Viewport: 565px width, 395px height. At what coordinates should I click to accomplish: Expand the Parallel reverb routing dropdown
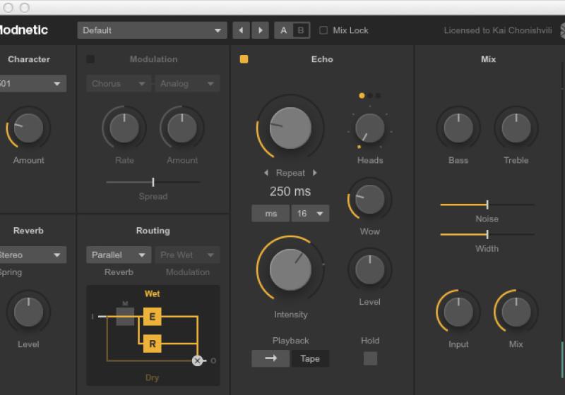tap(118, 255)
